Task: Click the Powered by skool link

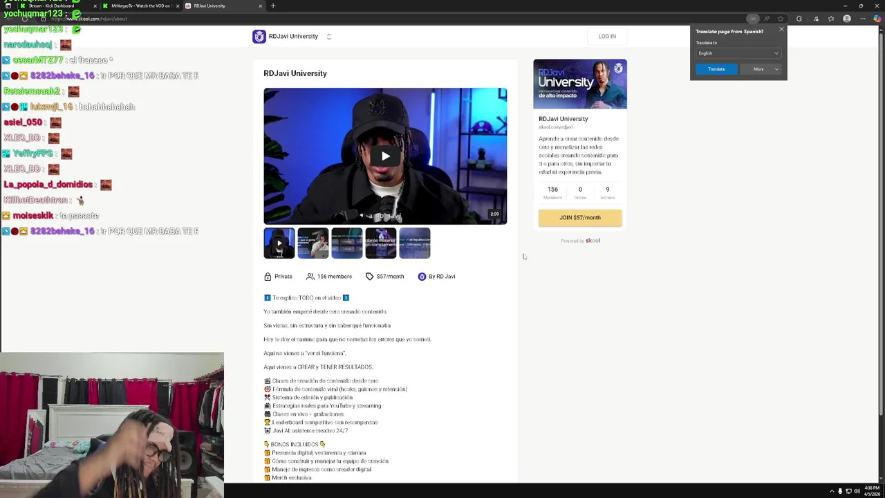Action: (x=580, y=241)
